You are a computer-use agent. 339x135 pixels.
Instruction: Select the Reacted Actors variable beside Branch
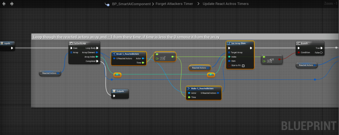pos(307,65)
